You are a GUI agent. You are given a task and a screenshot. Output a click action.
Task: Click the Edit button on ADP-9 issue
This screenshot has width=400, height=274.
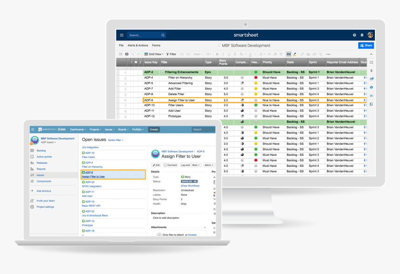tap(156, 165)
